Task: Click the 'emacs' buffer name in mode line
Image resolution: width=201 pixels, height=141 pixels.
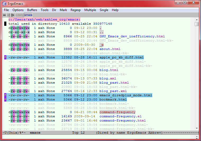Action: pos(35,133)
